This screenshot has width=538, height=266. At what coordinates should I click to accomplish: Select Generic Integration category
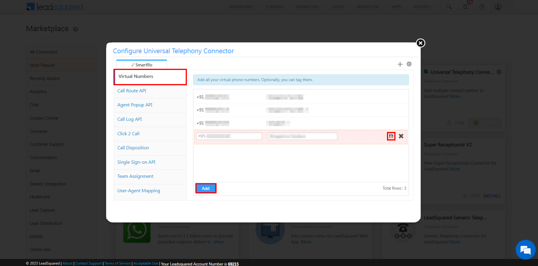coord(61,184)
